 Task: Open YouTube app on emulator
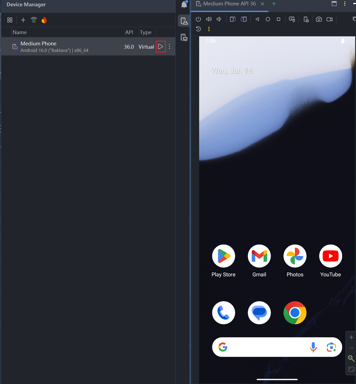pos(331,256)
